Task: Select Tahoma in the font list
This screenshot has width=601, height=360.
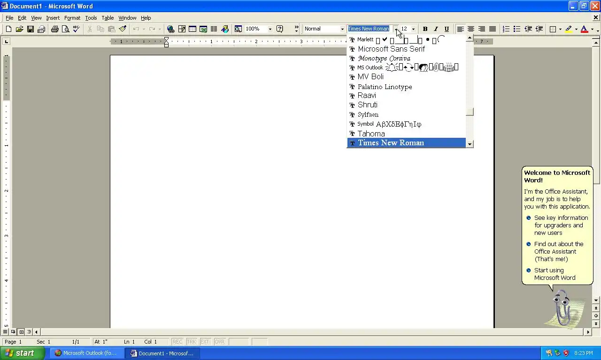Action: pos(407,134)
